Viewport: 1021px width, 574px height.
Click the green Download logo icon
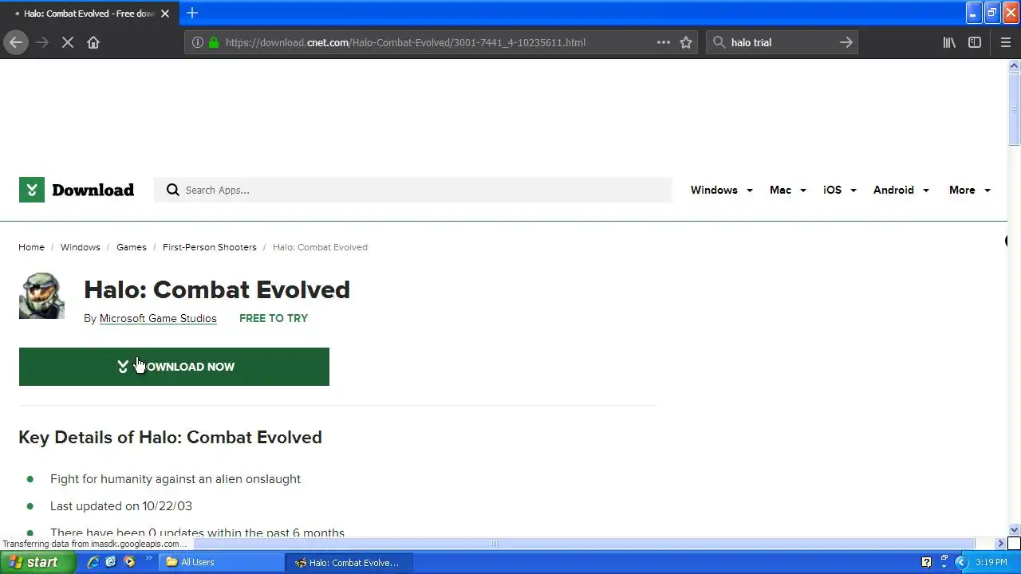pyautogui.click(x=32, y=190)
